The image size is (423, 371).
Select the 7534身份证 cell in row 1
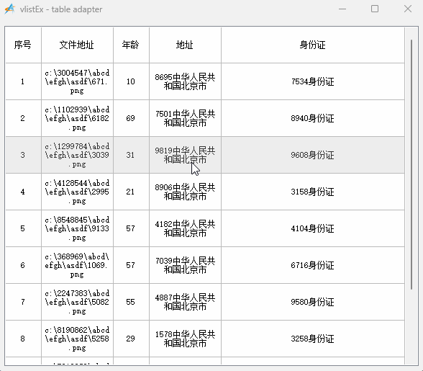pyautogui.click(x=313, y=81)
